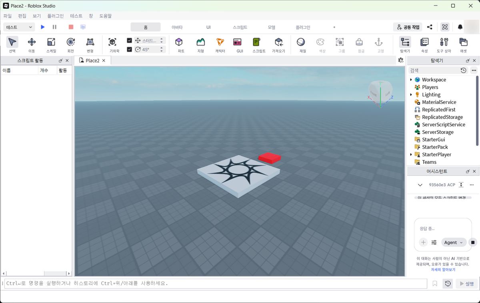Image resolution: width=480 pixels, height=303 pixels.
Task: Toggle the move snapping checkbox
Action: point(129,40)
